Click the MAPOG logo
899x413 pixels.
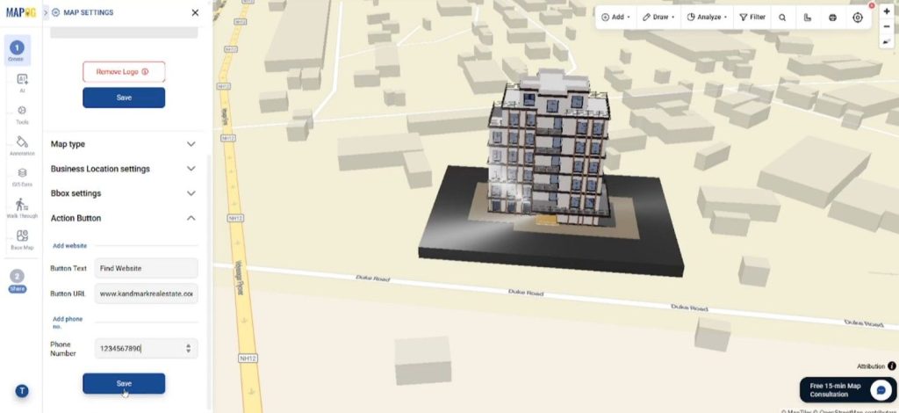[x=21, y=12]
